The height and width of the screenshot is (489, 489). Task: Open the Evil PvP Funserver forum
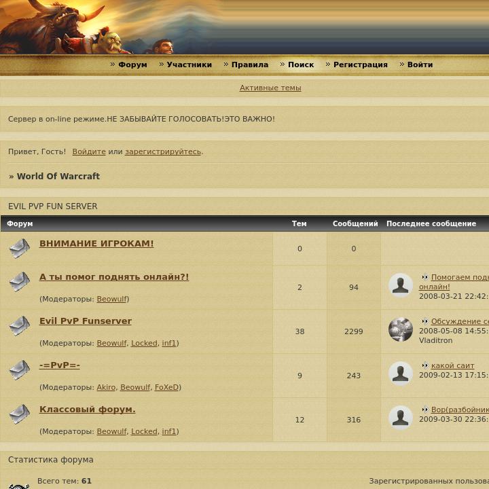(x=86, y=321)
